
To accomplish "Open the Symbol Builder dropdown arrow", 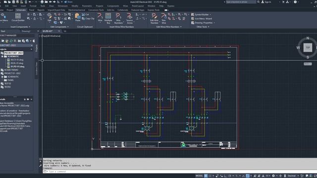I will [x=211, y=14].
